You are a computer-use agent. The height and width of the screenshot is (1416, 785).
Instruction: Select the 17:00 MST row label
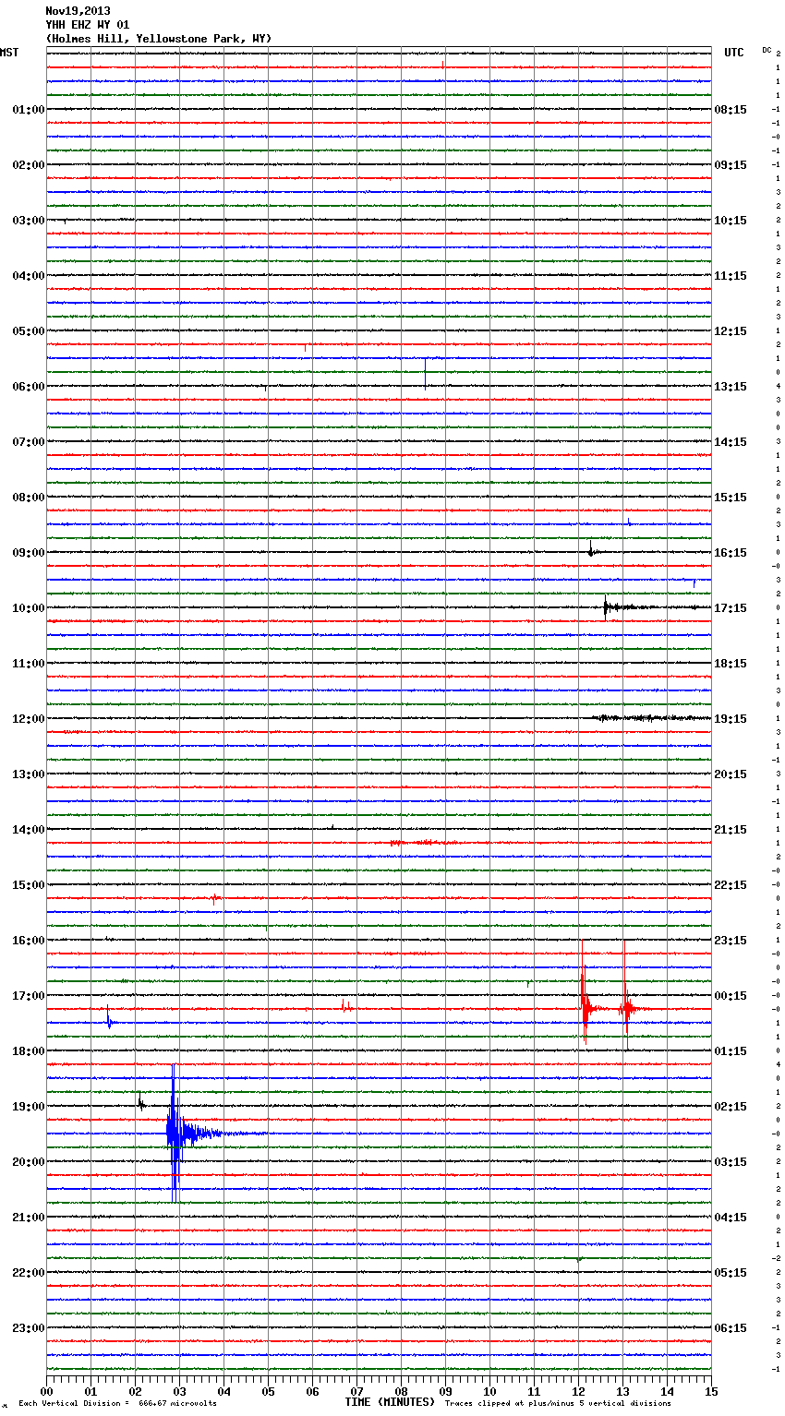point(29,996)
